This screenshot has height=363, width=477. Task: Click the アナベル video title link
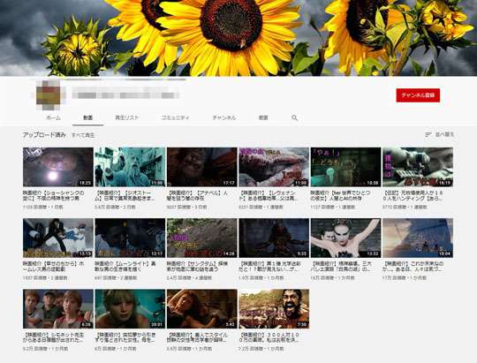[198, 196]
